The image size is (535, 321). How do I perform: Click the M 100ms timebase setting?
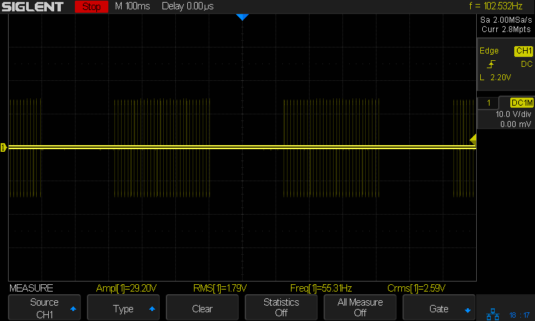134,7
